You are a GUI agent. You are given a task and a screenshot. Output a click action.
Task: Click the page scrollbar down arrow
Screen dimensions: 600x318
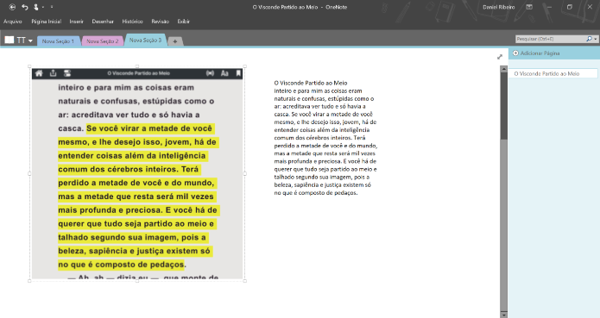(x=504, y=315)
